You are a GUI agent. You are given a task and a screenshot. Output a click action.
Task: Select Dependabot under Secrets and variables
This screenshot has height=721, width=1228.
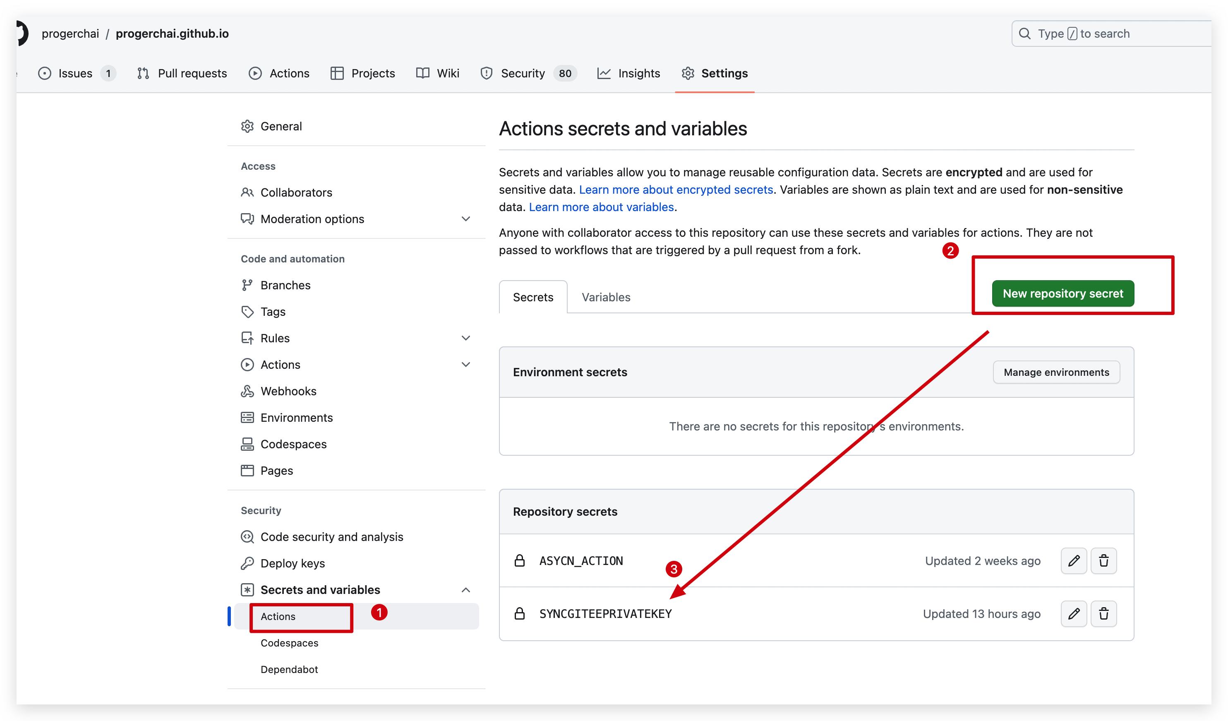click(289, 669)
